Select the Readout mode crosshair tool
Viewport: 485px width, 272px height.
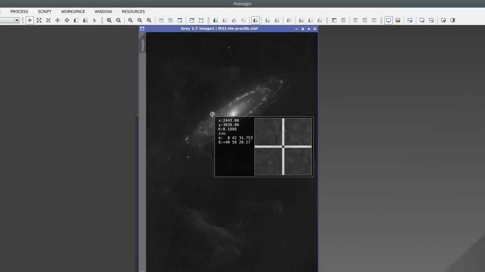(30, 20)
